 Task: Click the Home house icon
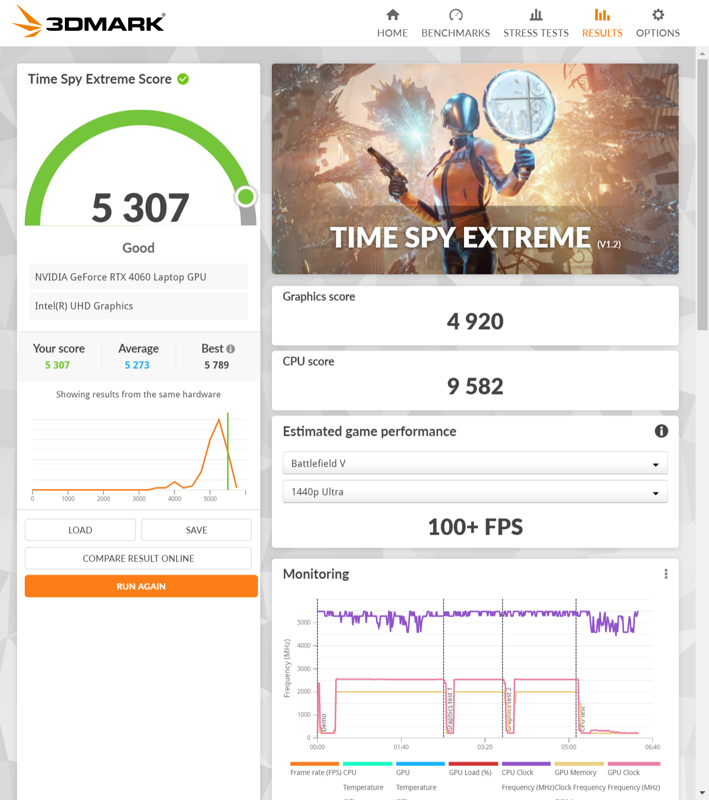point(393,14)
